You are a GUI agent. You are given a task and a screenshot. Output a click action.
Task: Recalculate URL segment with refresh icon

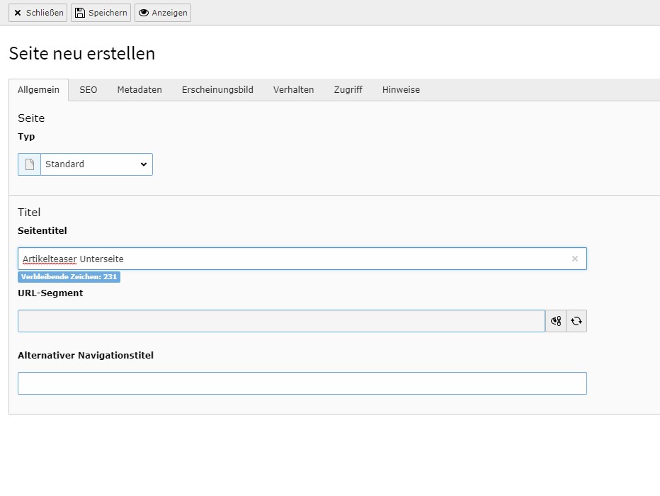[x=576, y=321]
